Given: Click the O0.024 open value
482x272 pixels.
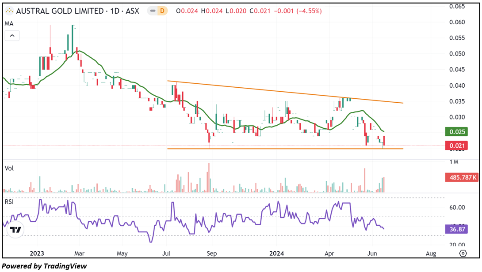Looking at the screenshot, I should (187, 11).
